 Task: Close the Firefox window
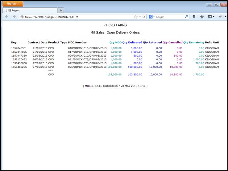[224, 5]
